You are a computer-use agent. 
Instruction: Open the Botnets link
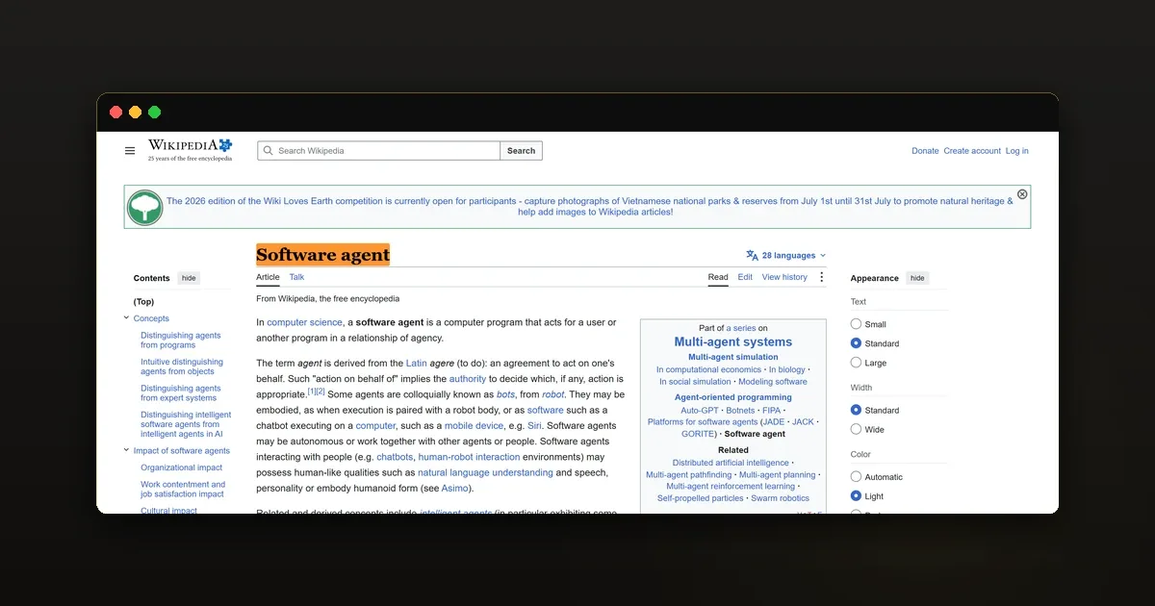point(741,411)
